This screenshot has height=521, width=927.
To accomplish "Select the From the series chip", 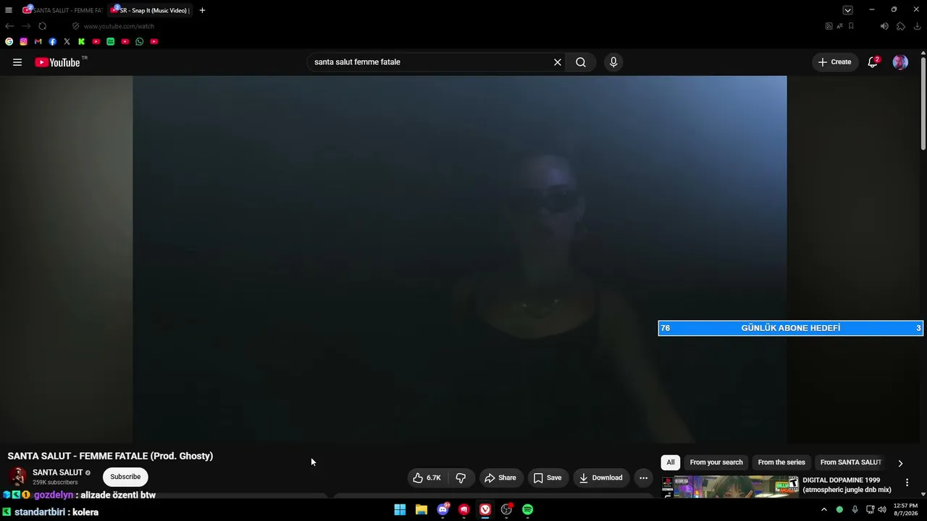I will point(781,462).
